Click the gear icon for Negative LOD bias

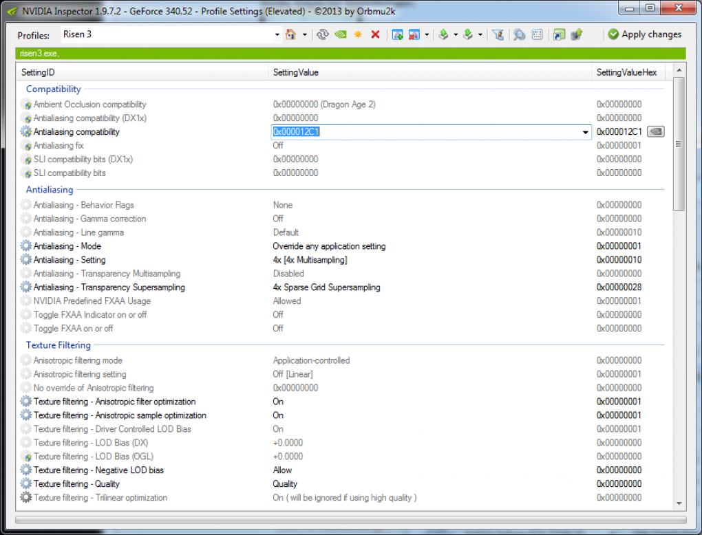(x=26, y=470)
